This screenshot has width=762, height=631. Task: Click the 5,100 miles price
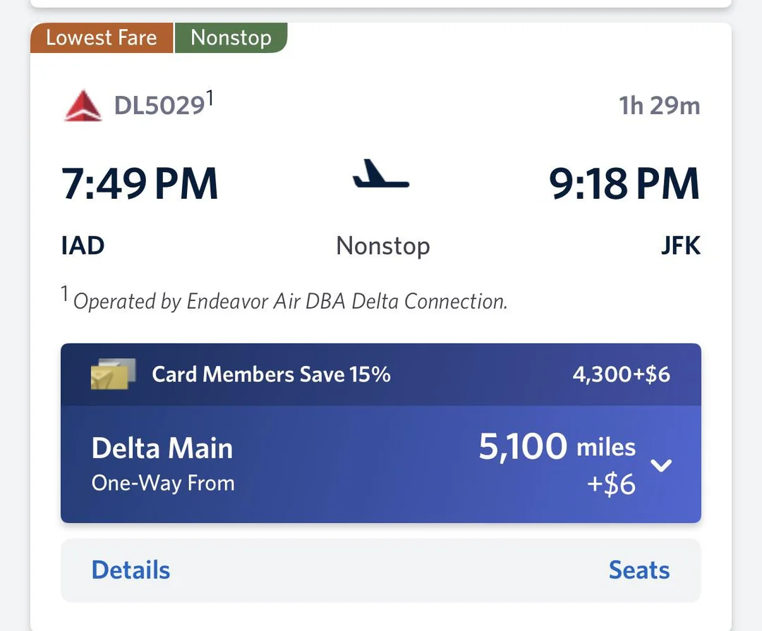tap(557, 447)
